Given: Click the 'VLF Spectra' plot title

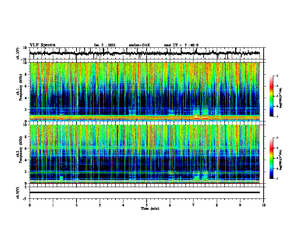Looking at the screenshot, I should pyautogui.click(x=42, y=45).
